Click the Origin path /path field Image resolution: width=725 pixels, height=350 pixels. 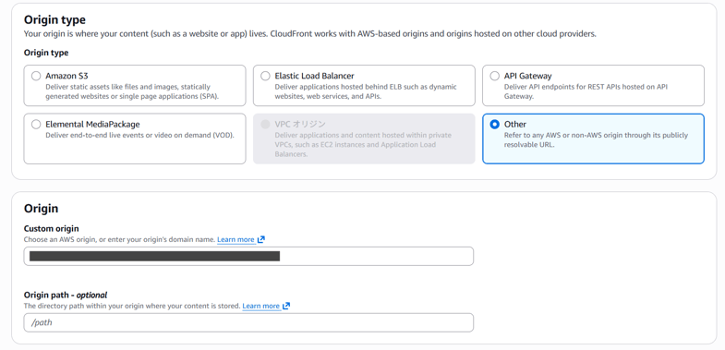click(248, 322)
